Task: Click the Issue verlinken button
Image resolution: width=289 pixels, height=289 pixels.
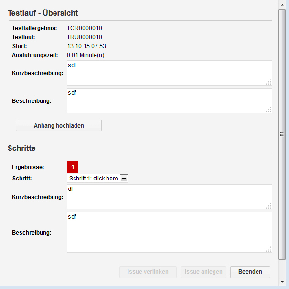Action: (148, 272)
